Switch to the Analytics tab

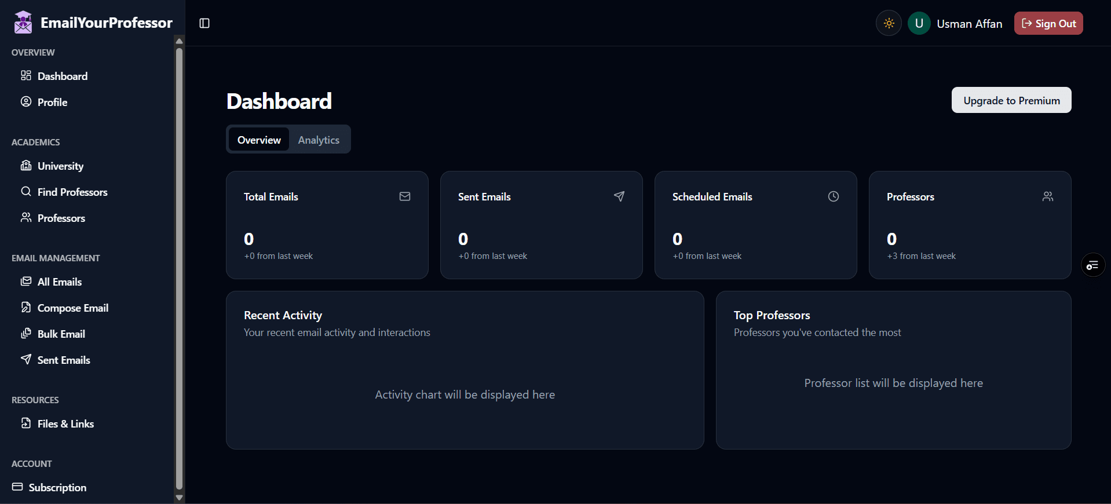pos(319,140)
